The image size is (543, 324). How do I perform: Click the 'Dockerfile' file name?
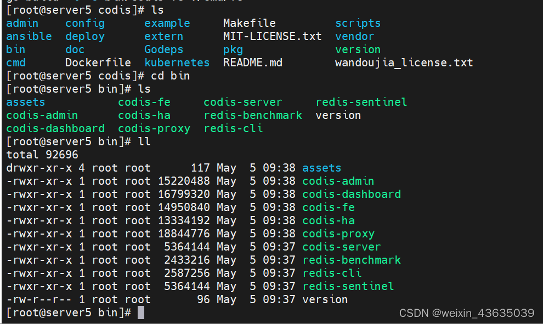[98, 62]
